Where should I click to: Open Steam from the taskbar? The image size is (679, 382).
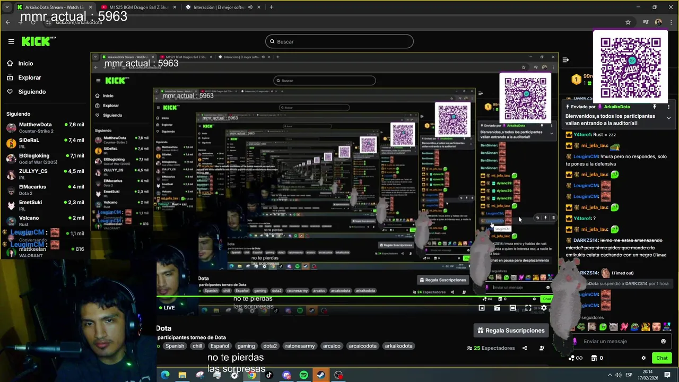point(321,375)
